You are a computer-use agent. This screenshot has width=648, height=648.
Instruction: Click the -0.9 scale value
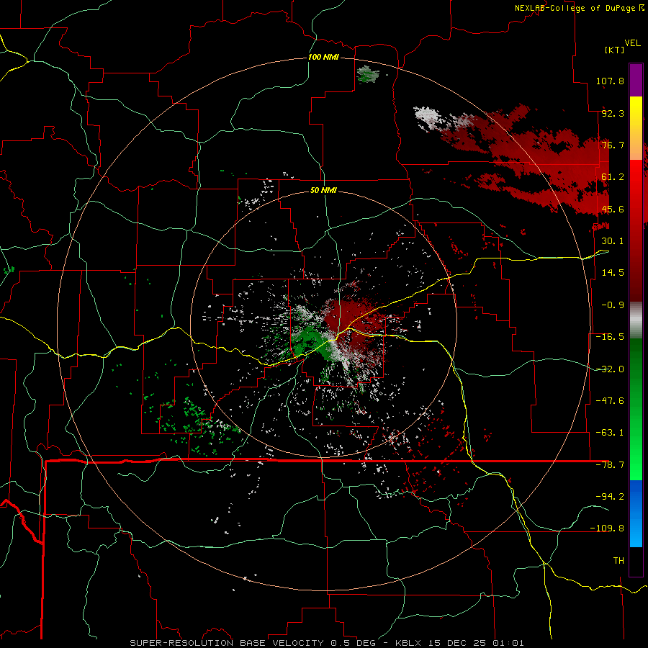pyautogui.click(x=613, y=305)
